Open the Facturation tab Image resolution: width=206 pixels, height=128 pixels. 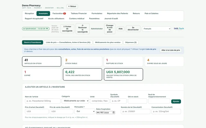(59, 14)
